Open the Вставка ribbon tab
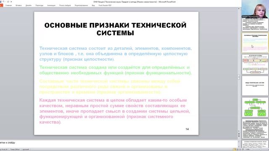This screenshot has width=269, height=151. [x=18, y=5]
